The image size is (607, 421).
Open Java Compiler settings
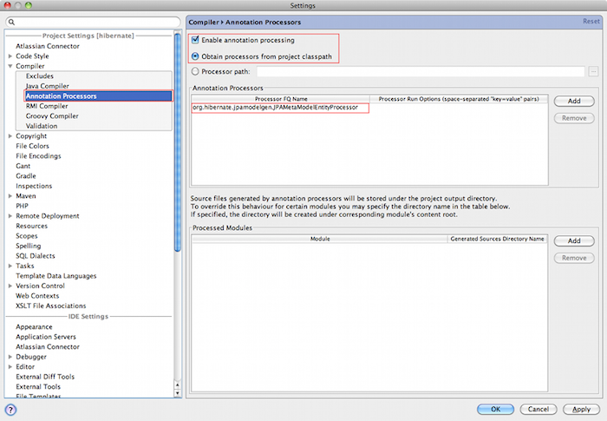[x=48, y=86]
